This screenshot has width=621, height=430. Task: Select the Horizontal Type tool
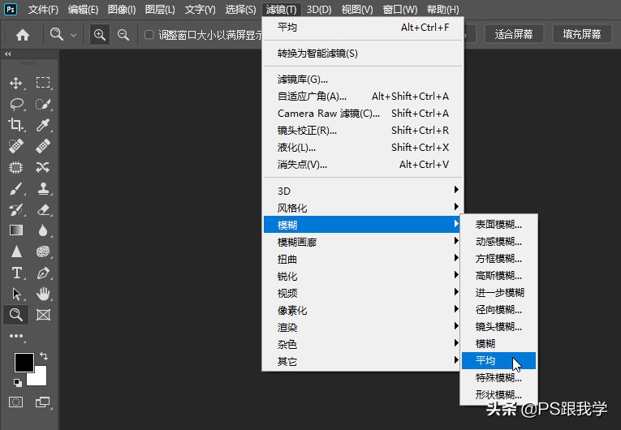16,273
